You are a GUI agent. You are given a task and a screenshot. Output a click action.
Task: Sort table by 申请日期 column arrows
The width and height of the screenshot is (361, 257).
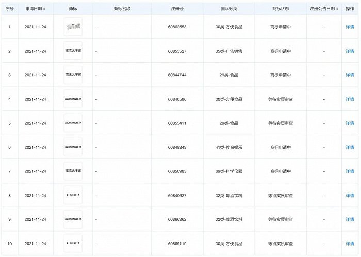pyautogui.click(x=44, y=9)
